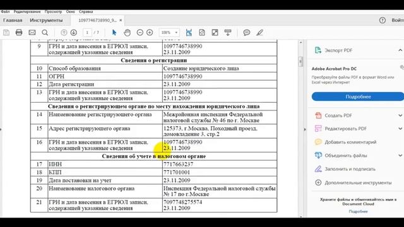Open the Create PDF tool
The height and width of the screenshot is (227, 404).
pyautogui.click(x=333, y=115)
